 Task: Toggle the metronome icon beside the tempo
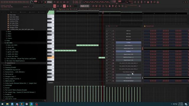[55, 2]
